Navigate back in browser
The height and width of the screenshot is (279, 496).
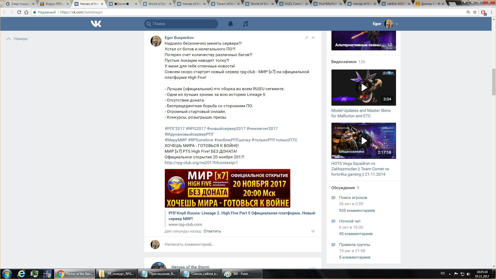(5, 12)
